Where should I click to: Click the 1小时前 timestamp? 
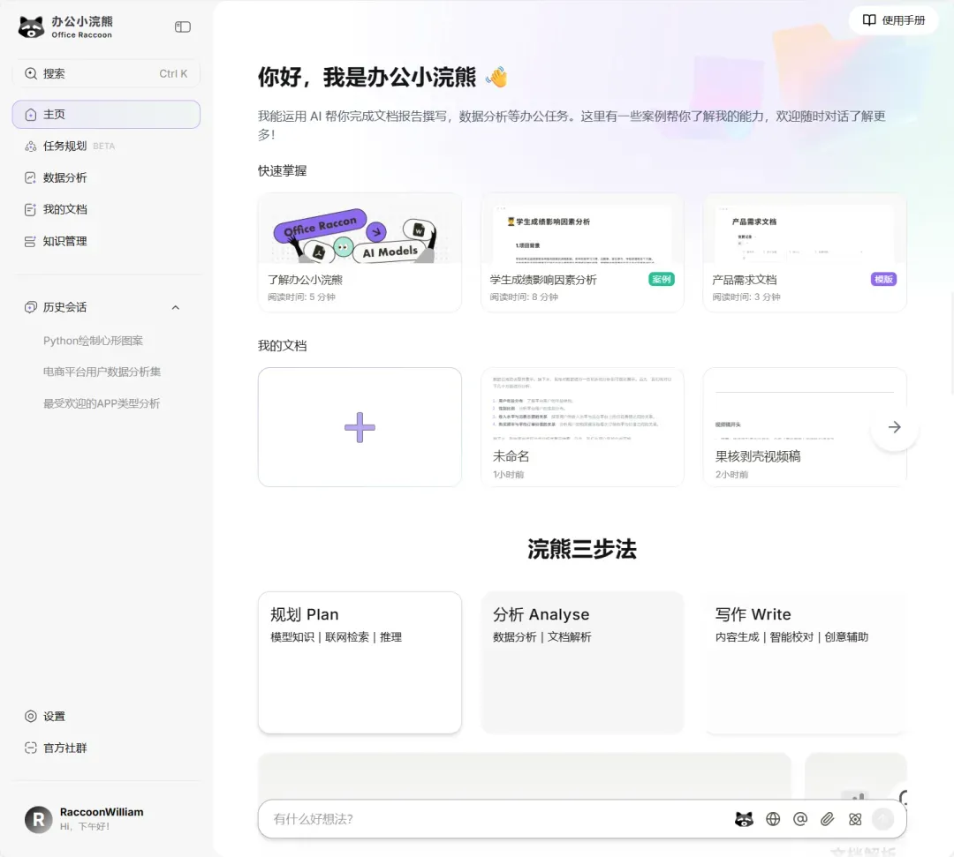pos(508,474)
